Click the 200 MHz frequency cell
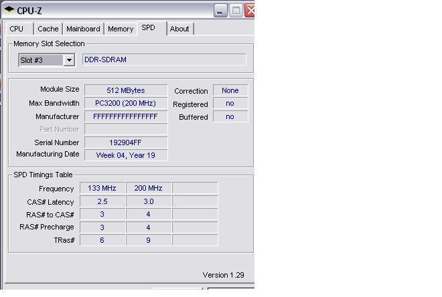 pyautogui.click(x=149, y=188)
